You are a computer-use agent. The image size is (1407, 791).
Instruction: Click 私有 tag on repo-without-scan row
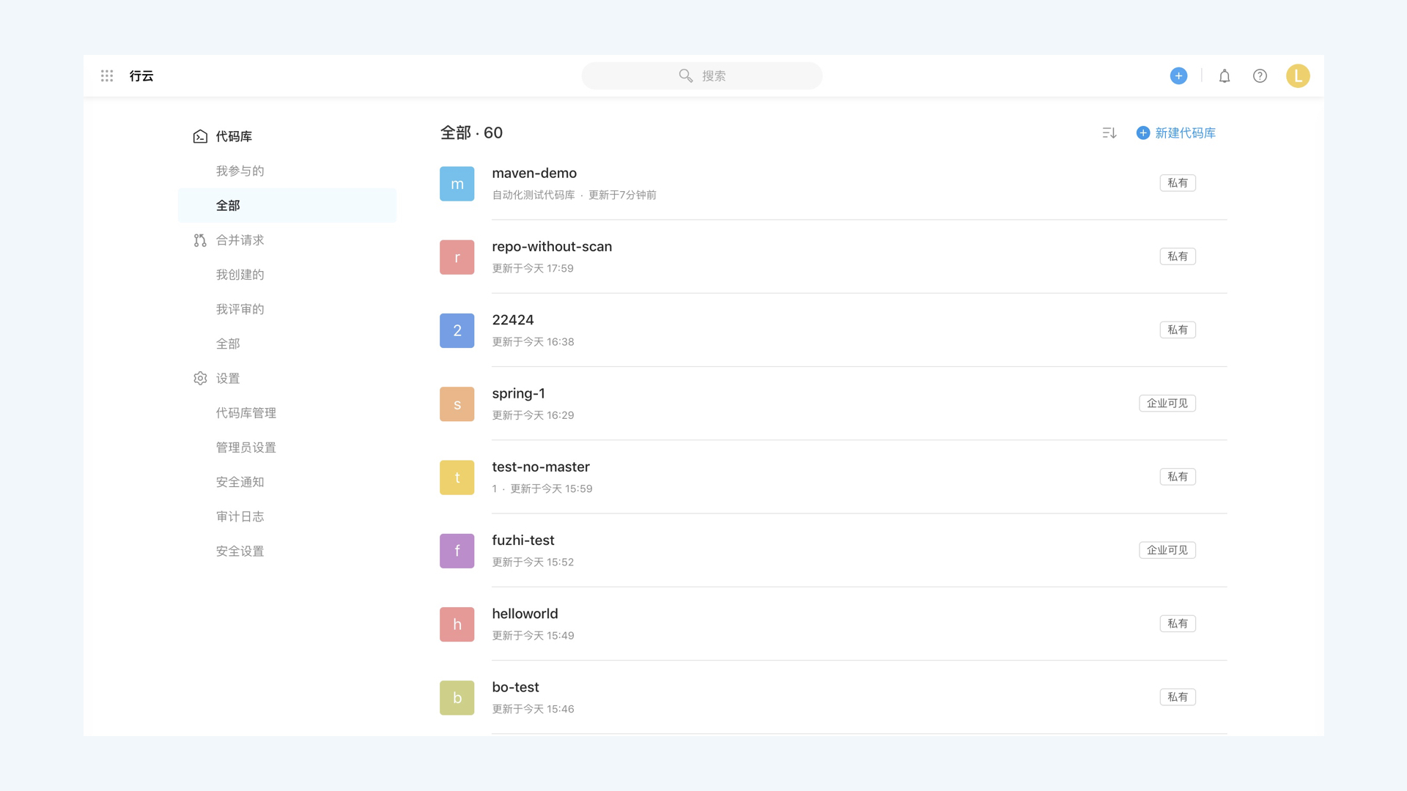(1178, 256)
